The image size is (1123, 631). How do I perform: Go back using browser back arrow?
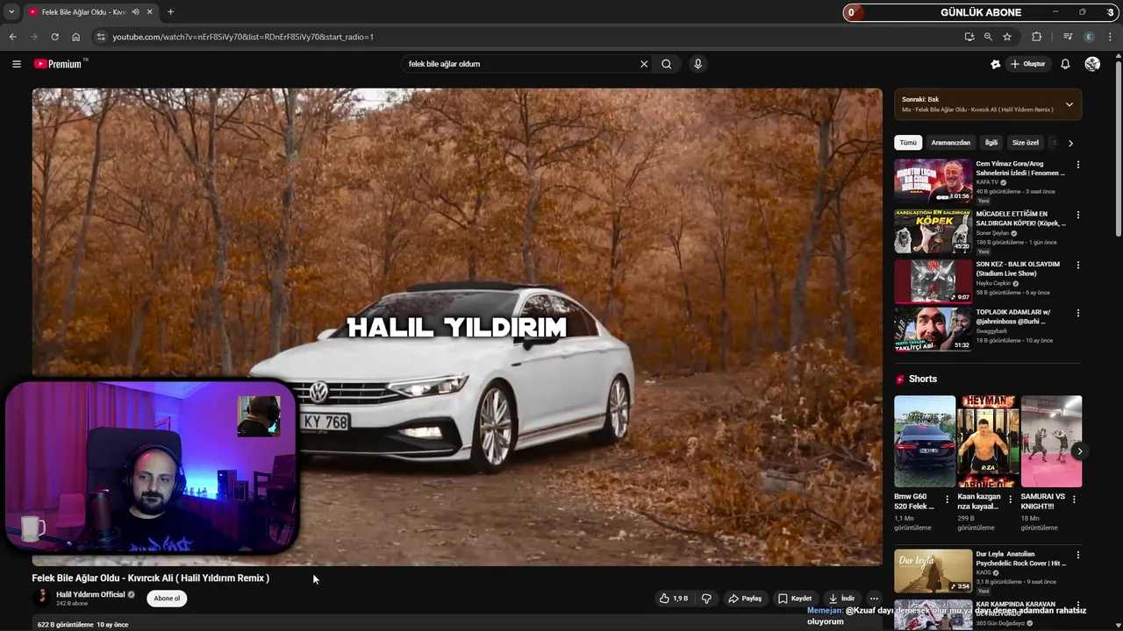(12, 37)
